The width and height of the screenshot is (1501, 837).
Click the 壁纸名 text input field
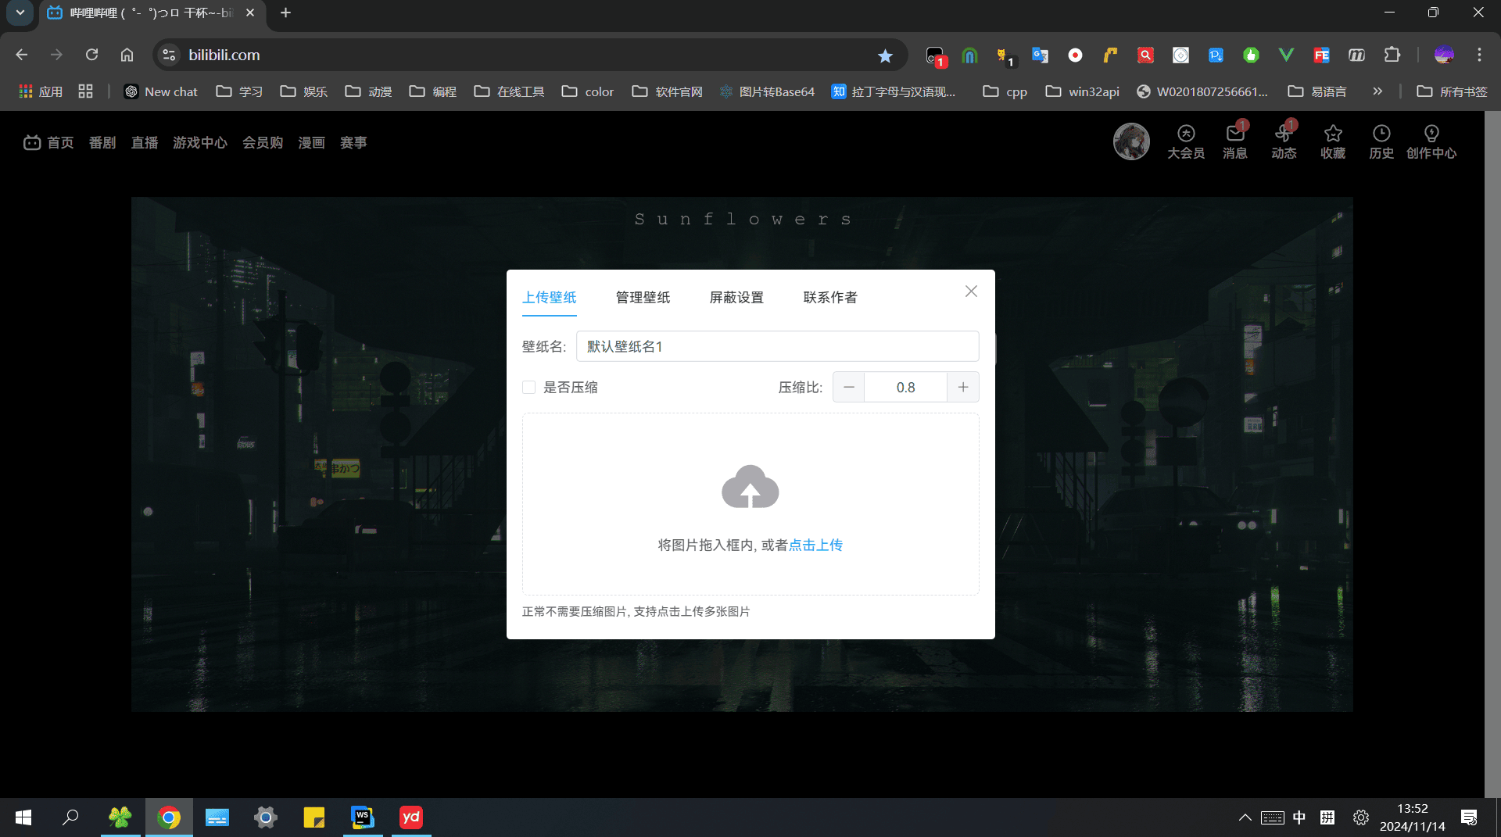coord(777,346)
